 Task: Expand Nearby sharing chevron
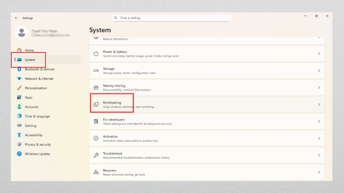coord(319,87)
